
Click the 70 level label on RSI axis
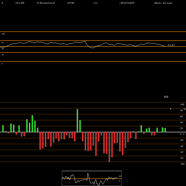tap(3, 43)
